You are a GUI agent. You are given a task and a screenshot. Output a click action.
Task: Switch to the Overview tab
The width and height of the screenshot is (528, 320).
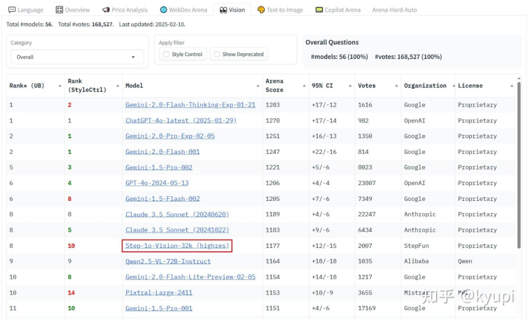[x=73, y=10]
